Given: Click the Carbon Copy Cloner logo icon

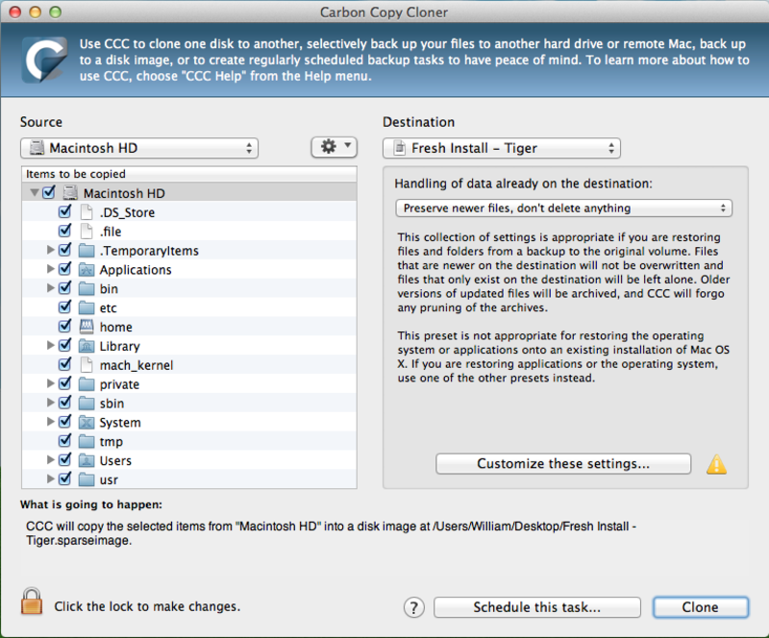Looking at the screenshot, I should click(x=44, y=60).
